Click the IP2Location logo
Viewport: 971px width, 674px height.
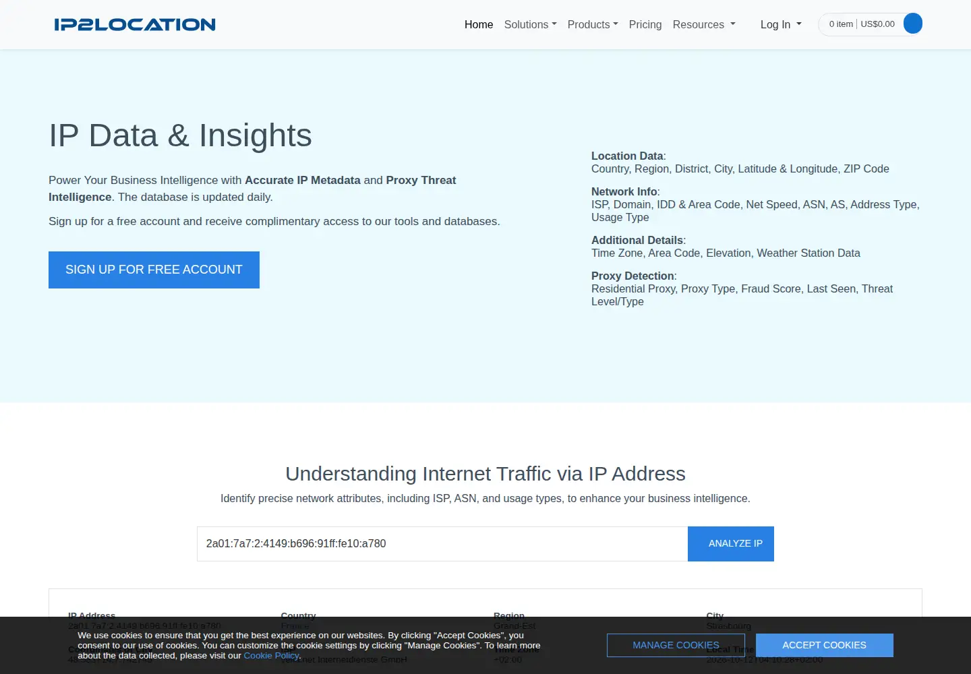[135, 24]
